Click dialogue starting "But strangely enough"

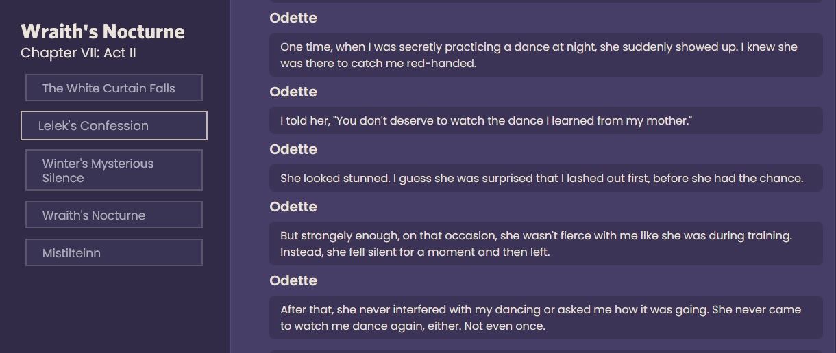546,244
